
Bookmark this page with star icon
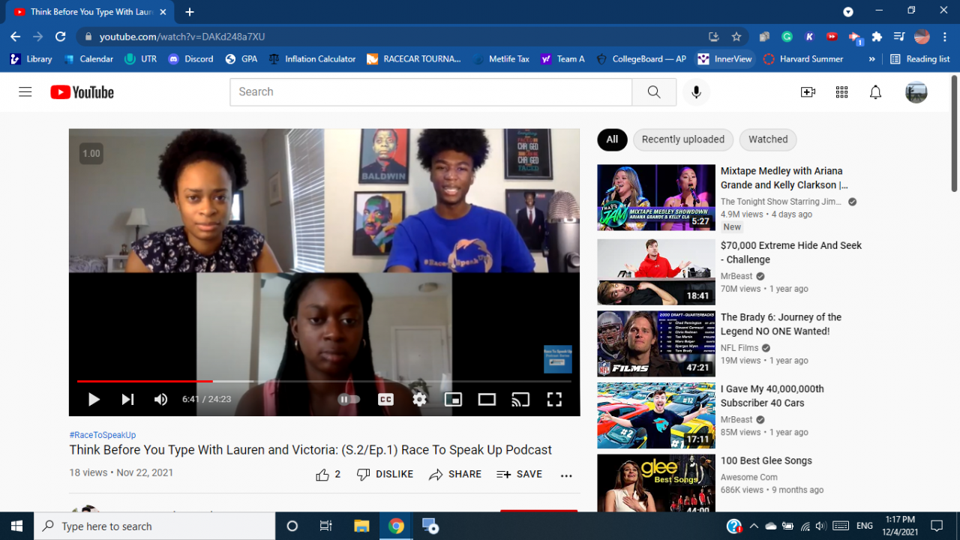(x=736, y=37)
